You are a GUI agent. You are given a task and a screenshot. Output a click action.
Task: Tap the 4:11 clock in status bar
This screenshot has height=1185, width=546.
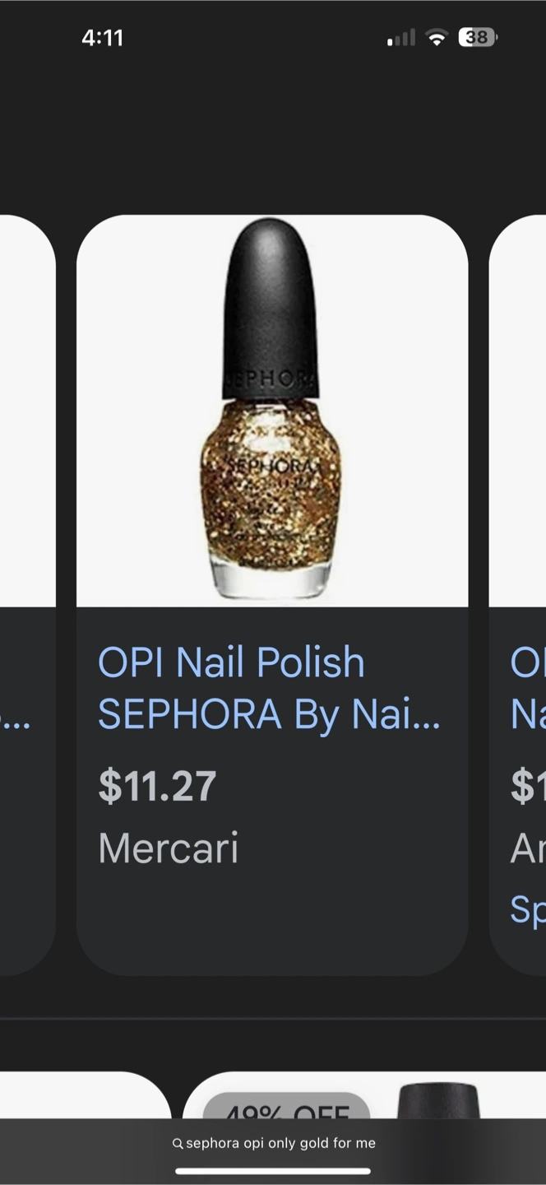(103, 38)
